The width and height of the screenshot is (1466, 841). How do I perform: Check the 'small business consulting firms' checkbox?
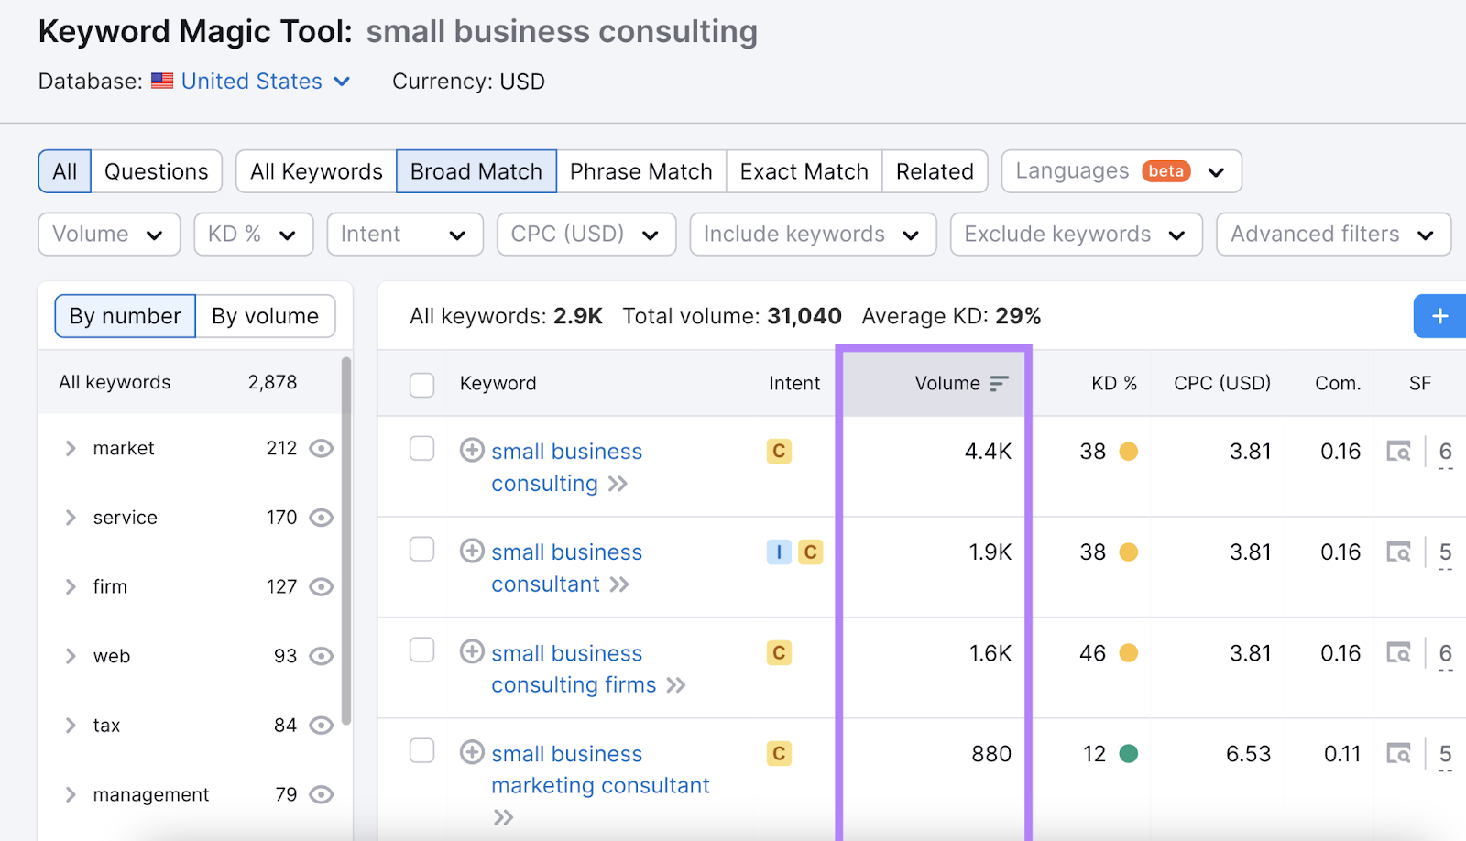[421, 650]
